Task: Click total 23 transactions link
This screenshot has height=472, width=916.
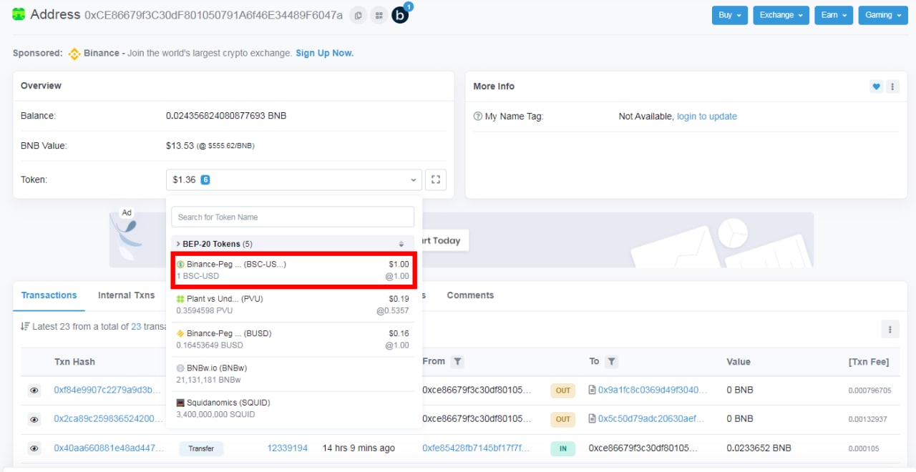Action: [x=136, y=326]
